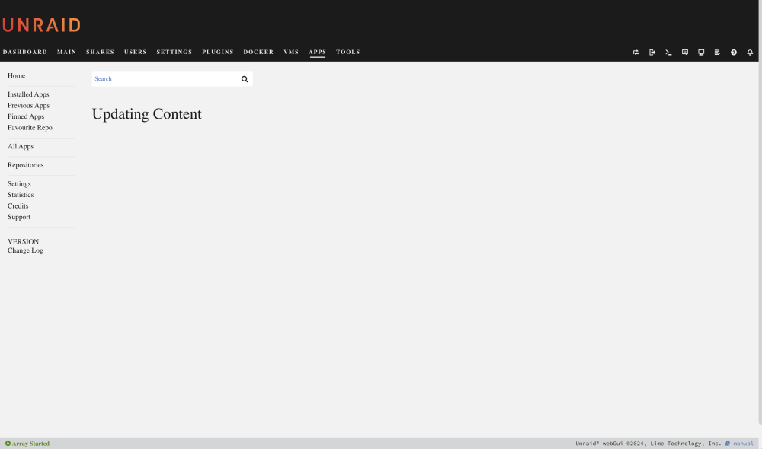
Task: Click the help question mark icon
Action: [733, 53]
